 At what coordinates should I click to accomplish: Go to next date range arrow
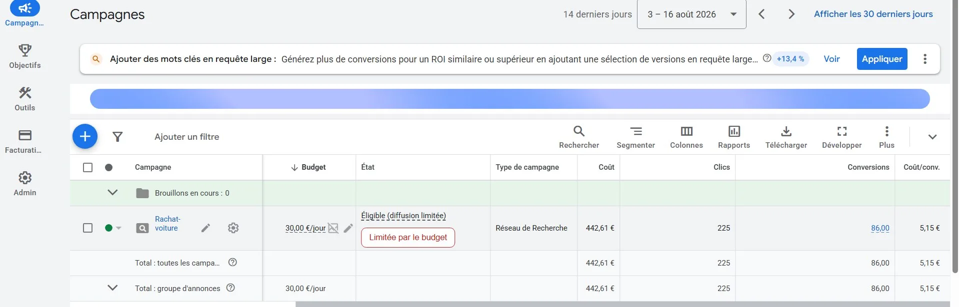(x=791, y=14)
